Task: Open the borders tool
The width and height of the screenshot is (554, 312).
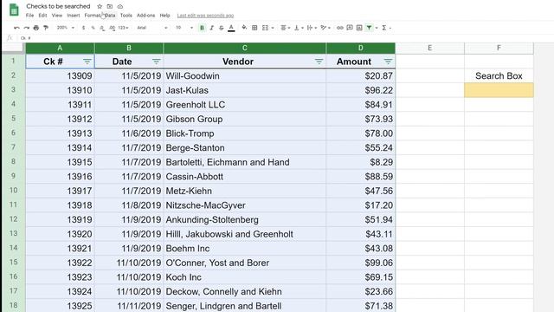Action: point(254,28)
